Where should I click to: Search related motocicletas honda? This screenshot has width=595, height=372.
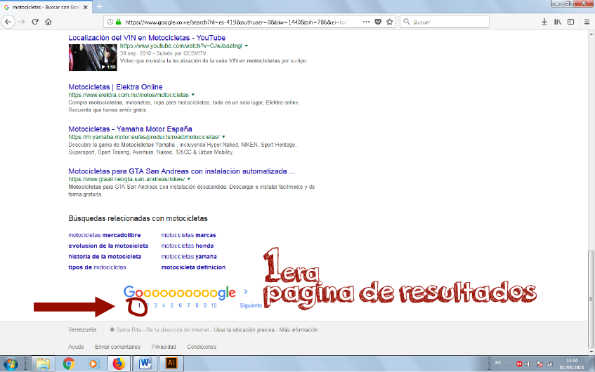click(188, 246)
